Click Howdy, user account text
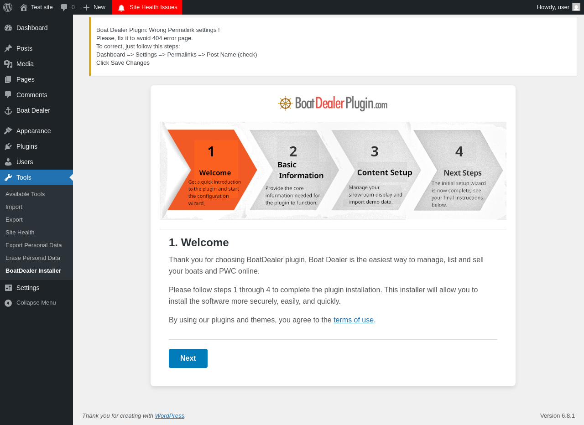This screenshot has height=425, width=584. tap(553, 7)
